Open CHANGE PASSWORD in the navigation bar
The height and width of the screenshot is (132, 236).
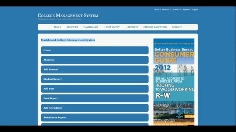click(x=155, y=27)
